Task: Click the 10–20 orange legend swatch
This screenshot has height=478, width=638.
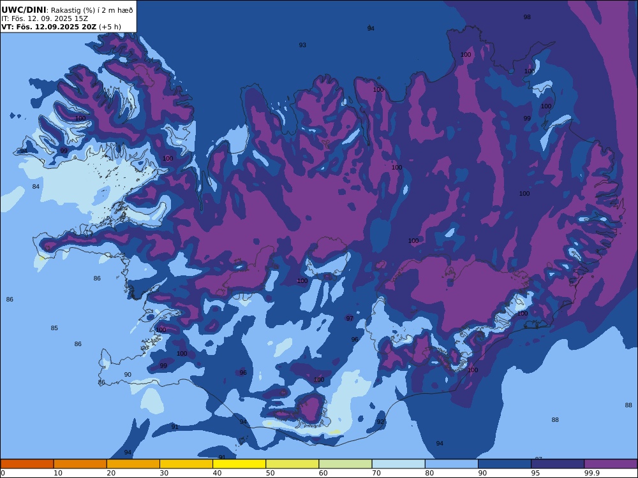Action: 80,464
